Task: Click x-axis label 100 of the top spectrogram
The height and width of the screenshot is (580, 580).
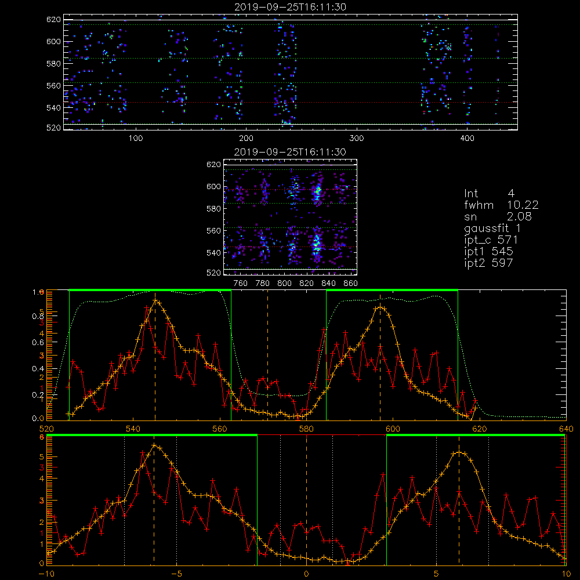Action: click(135, 139)
